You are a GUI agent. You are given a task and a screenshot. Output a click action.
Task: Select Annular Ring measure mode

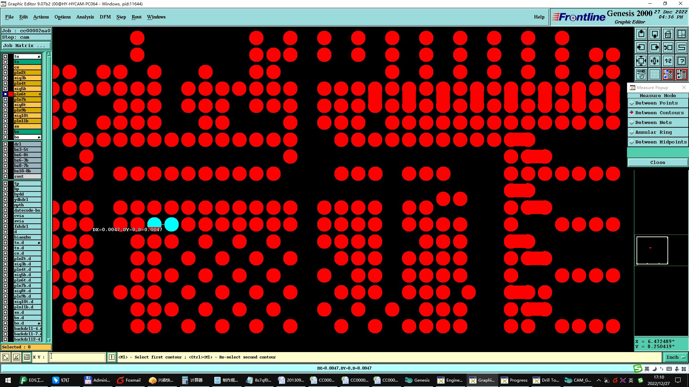click(658, 132)
